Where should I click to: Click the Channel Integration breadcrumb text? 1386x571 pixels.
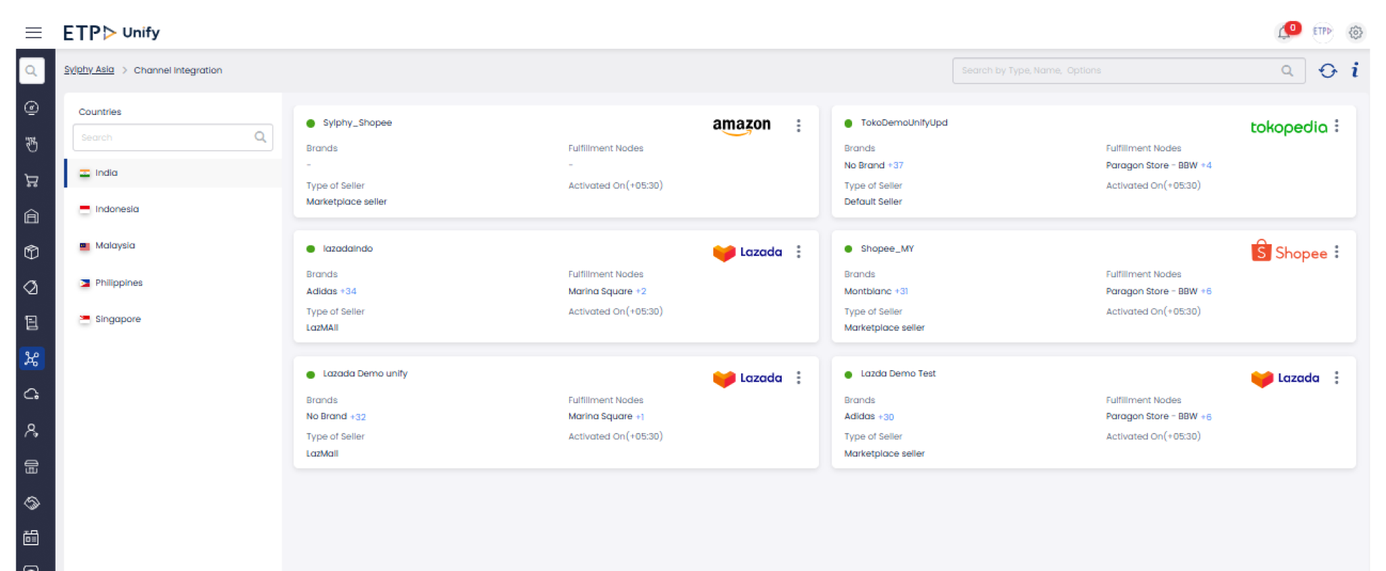point(178,70)
